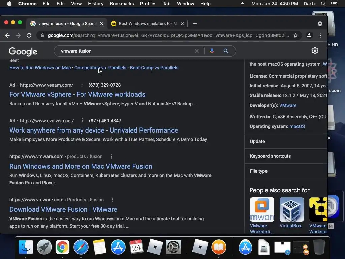Click the forward navigation arrow
The image size is (345, 259).
[x=18, y=35]
